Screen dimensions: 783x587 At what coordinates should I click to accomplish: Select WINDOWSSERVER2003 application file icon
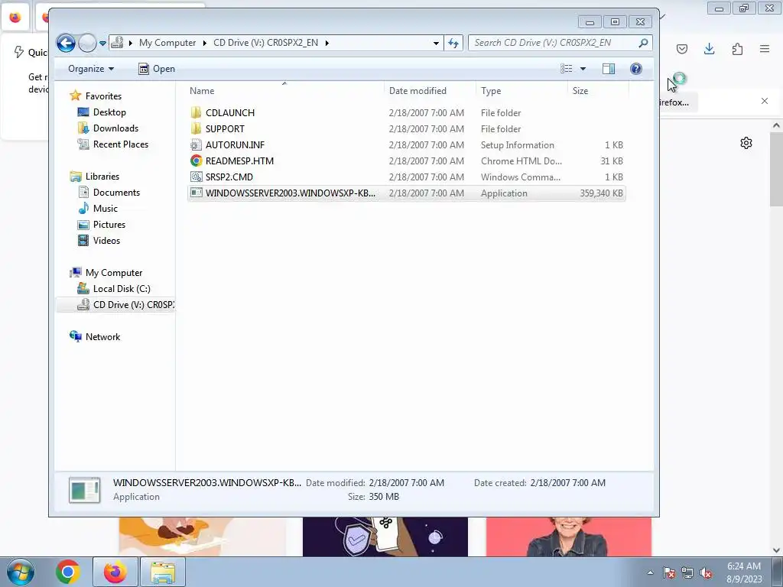[x=197, y=193]
